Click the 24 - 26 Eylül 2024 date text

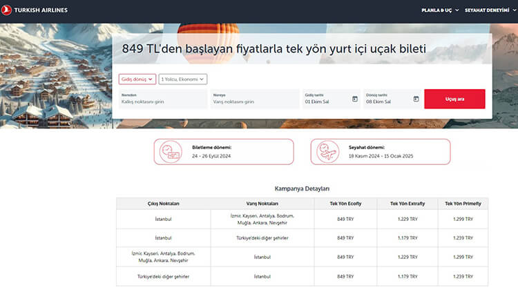click(211, 156)
